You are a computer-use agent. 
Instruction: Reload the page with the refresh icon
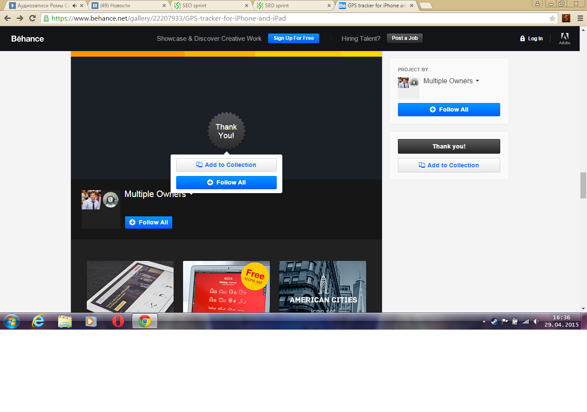[32, 18]
